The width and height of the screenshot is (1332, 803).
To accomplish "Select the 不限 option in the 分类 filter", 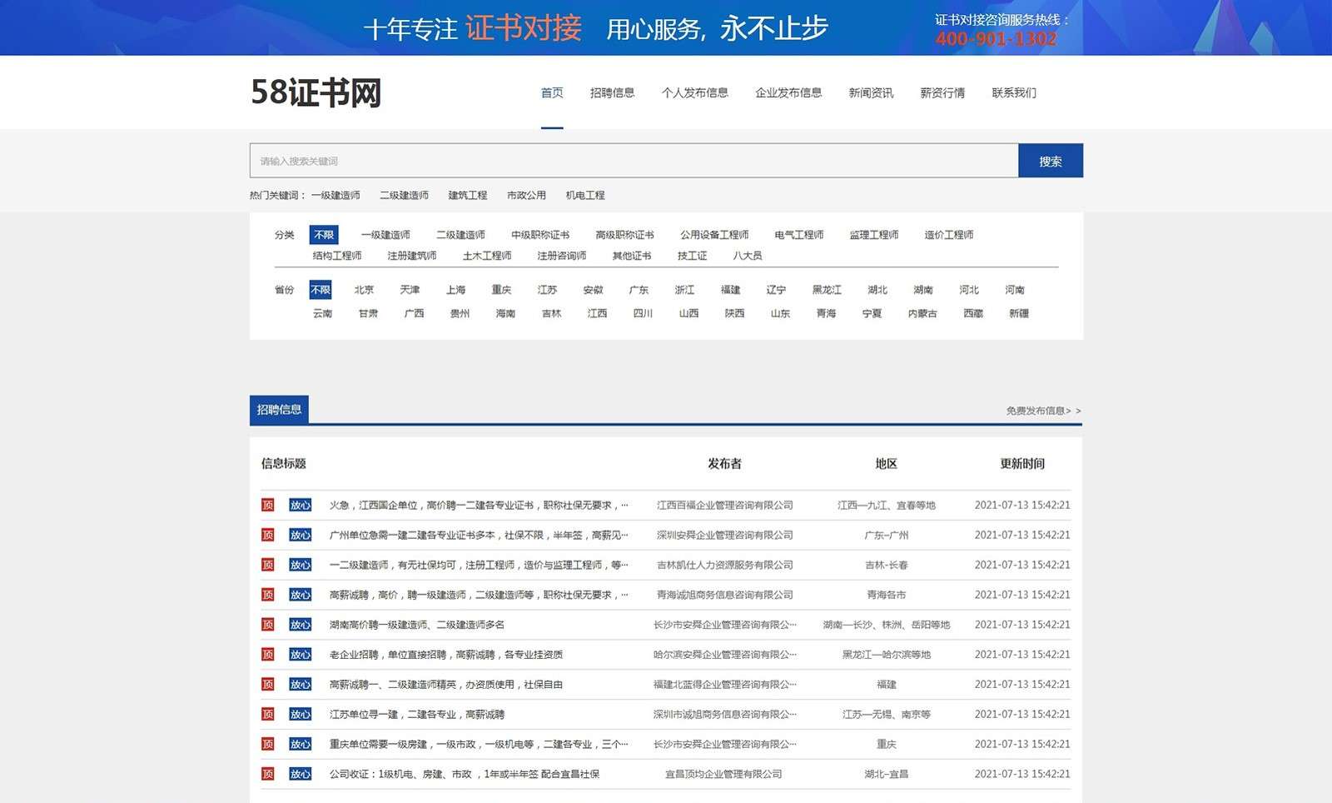I will click(x=324, y=235).
